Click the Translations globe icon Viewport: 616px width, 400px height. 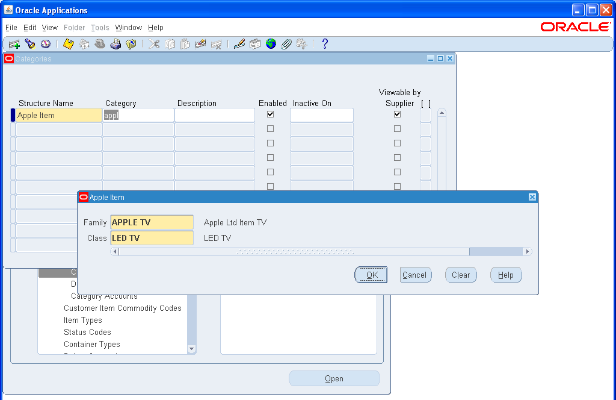click(271, 44)
